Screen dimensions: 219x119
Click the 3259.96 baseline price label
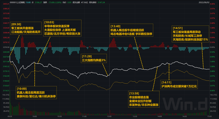pyautogui.click(x=6, y=47)
